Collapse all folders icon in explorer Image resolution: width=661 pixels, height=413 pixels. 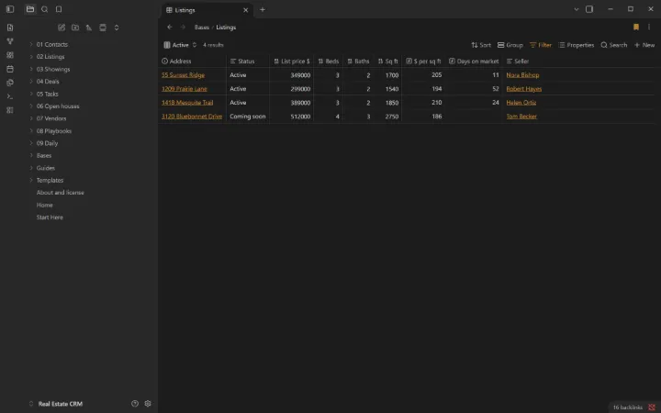click(x=117, y=28)
